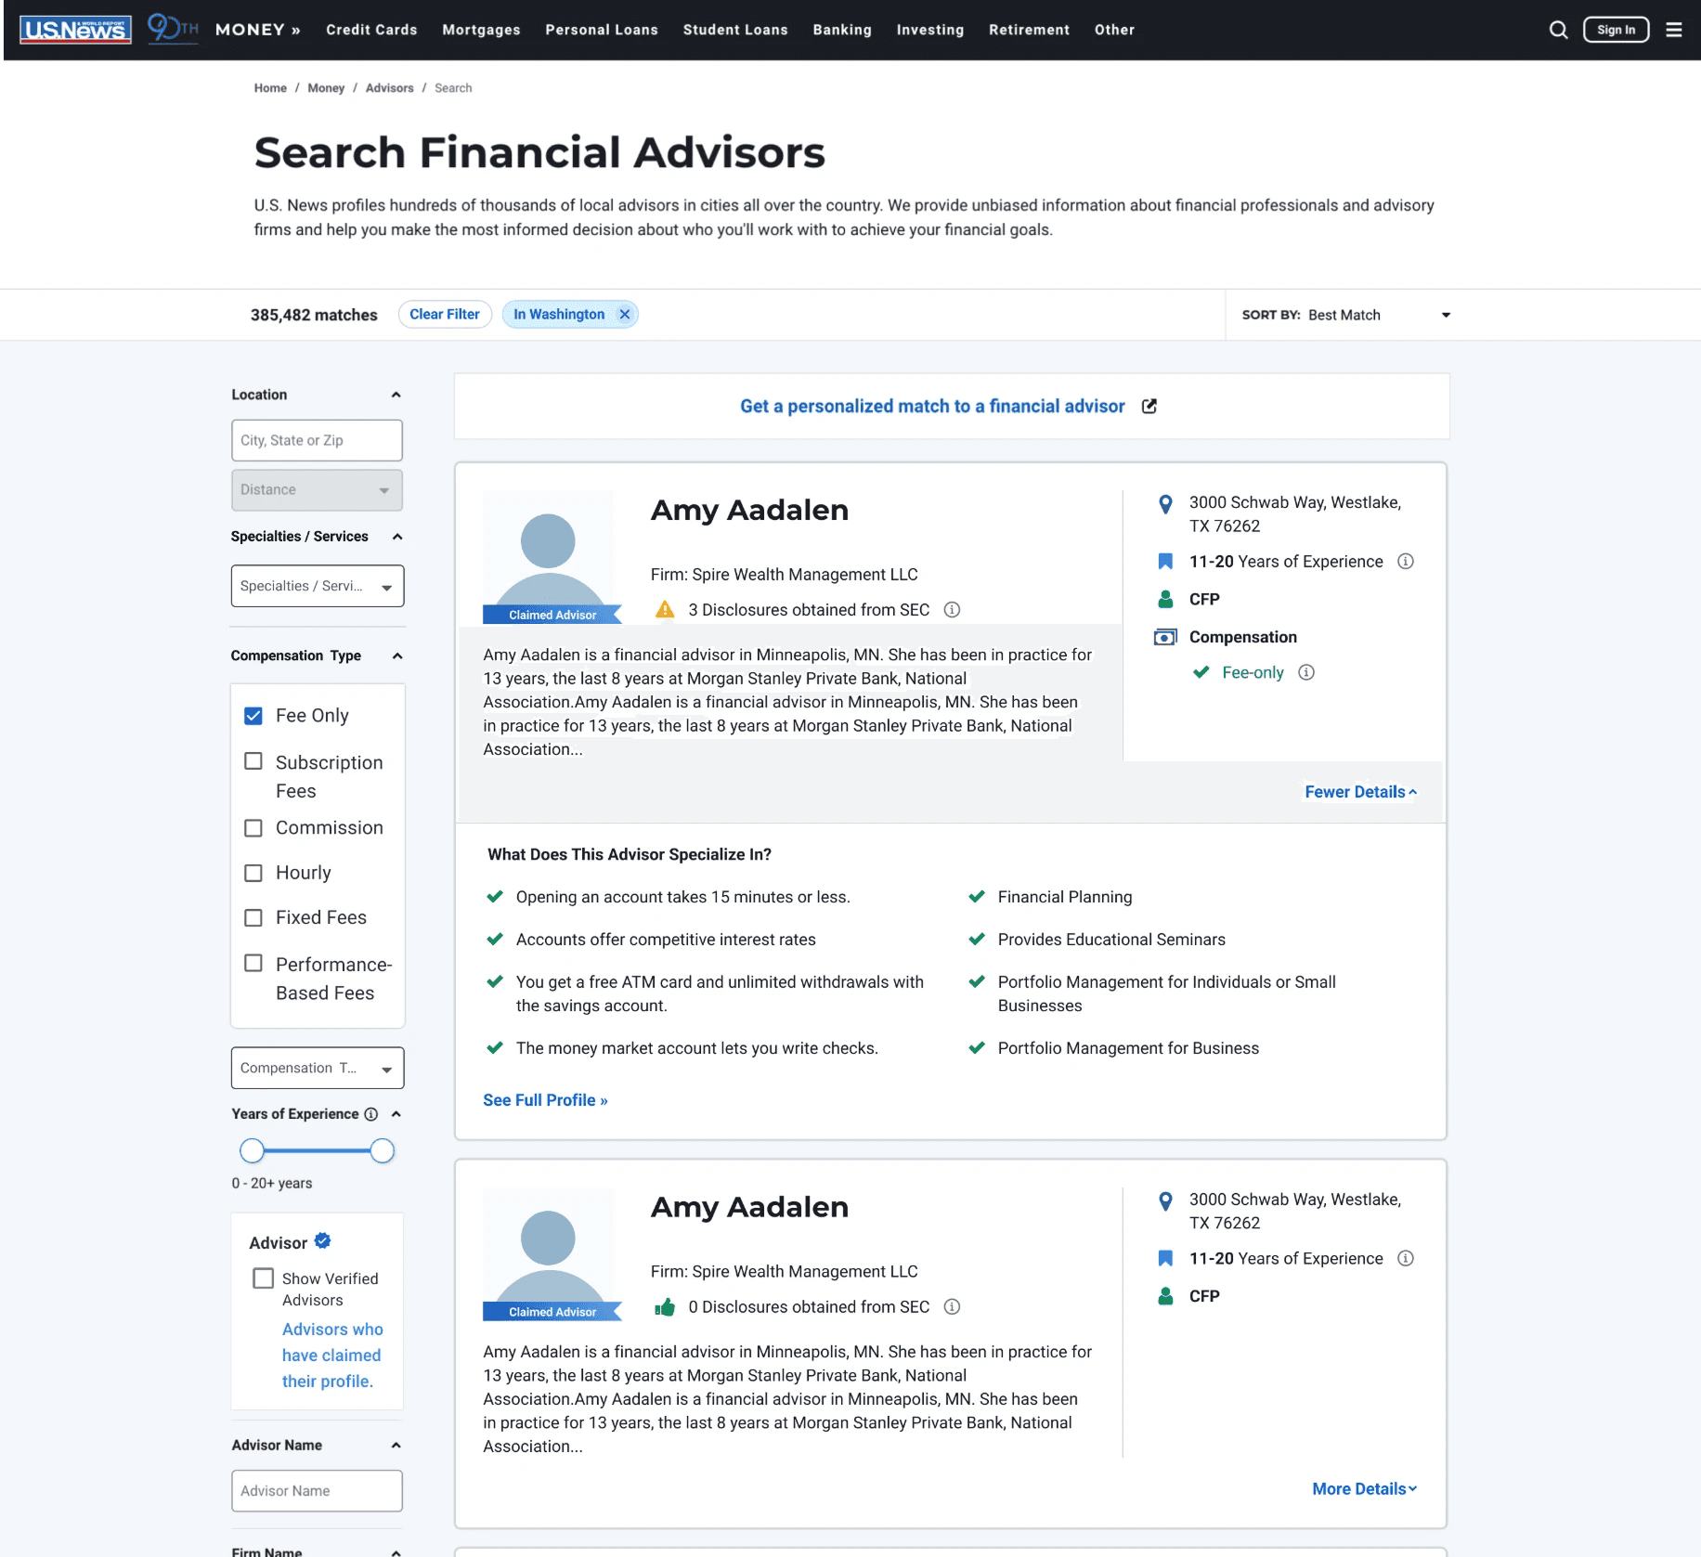The image size is (1701, 1557).
Task: Open the Personal Loans menu
Action: pos(602,30)
